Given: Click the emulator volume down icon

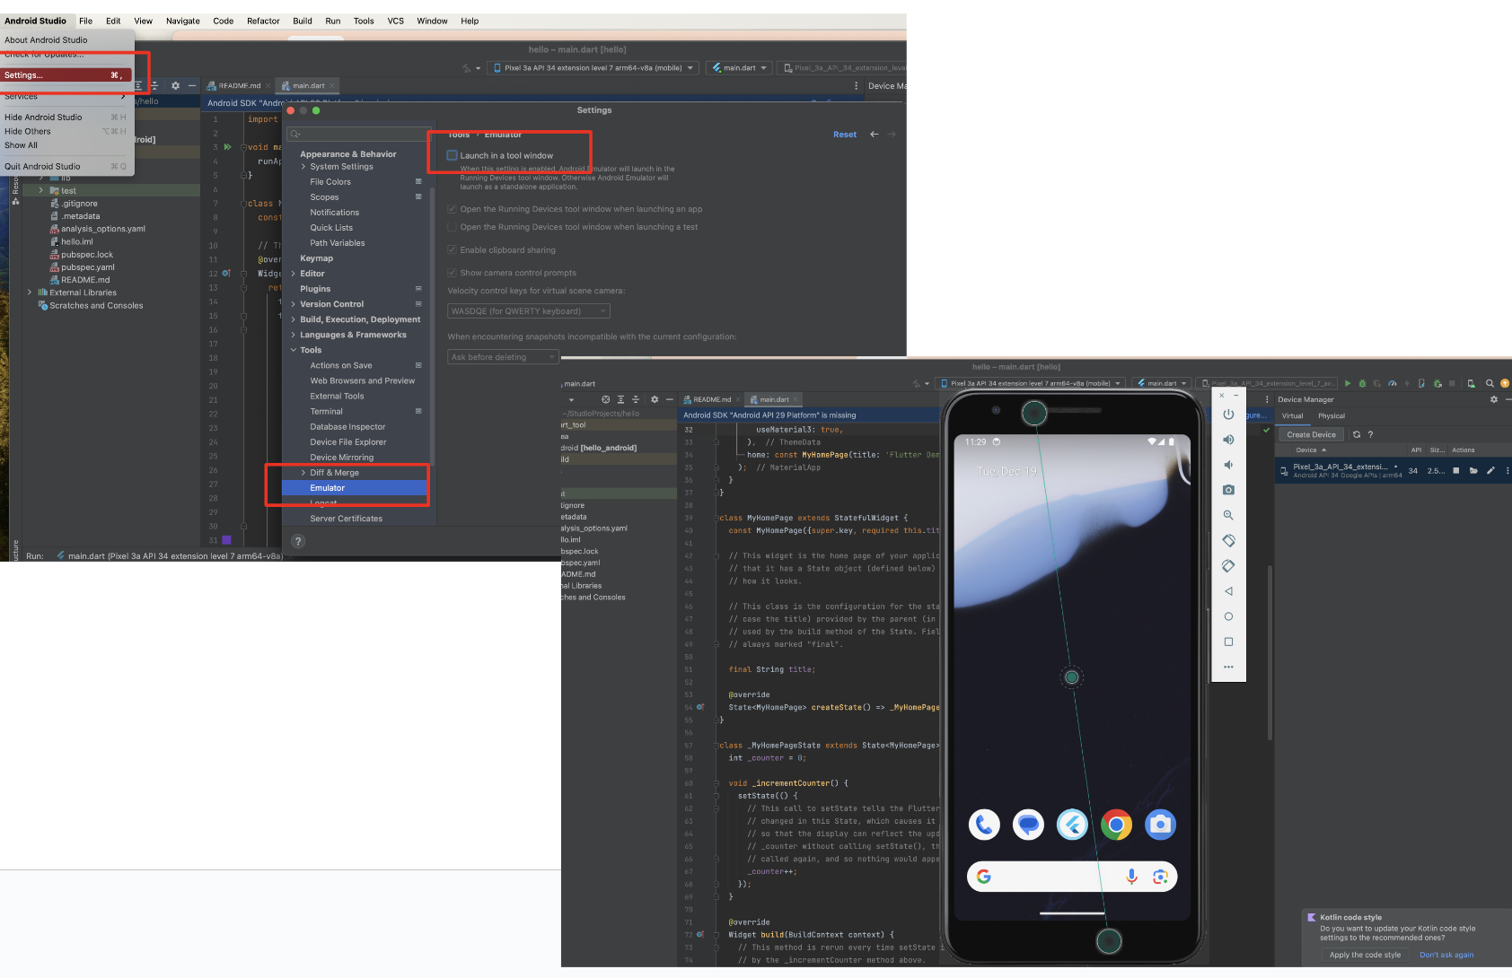Looking at the screenshot, I should pyautogui.click(x=1228, y=465).
